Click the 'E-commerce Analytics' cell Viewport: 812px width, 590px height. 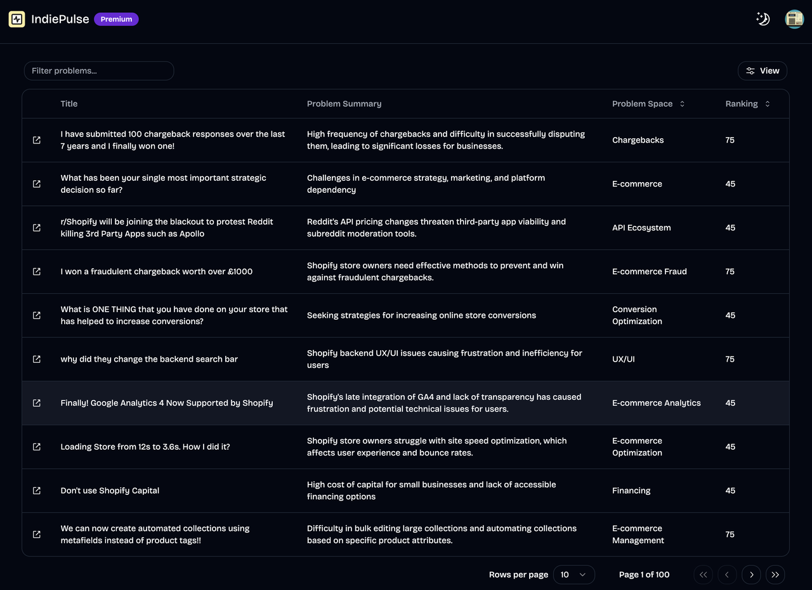[657, 403]
